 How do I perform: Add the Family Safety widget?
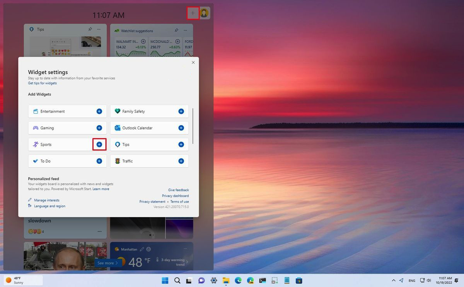[181, 111]
